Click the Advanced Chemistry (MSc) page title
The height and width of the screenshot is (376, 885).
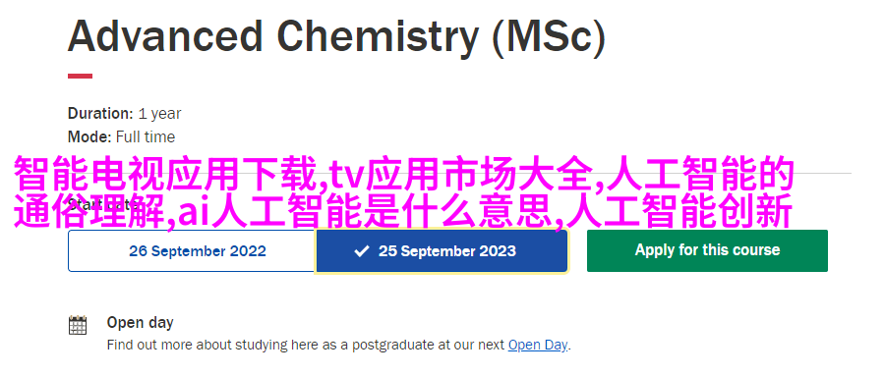coord(336,36)
